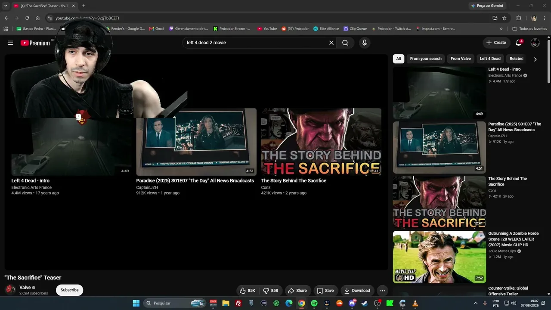Open the YouTube guide hamburger menu
Viewport: 551px width, 310px height.
pyautogui.click(x=10, y=43)
